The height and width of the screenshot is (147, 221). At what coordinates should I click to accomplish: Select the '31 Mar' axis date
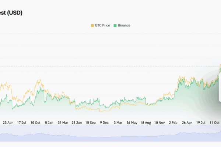click(62, 122)
